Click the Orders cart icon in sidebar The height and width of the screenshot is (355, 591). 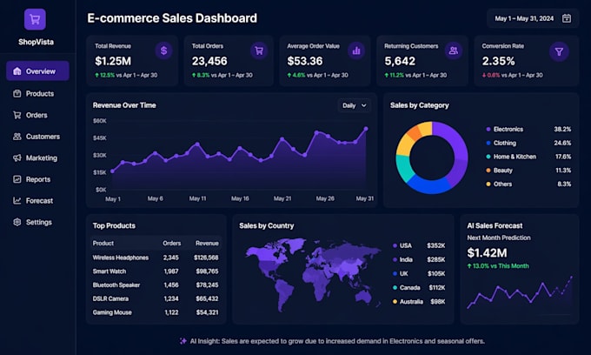[x=17, y=115]
